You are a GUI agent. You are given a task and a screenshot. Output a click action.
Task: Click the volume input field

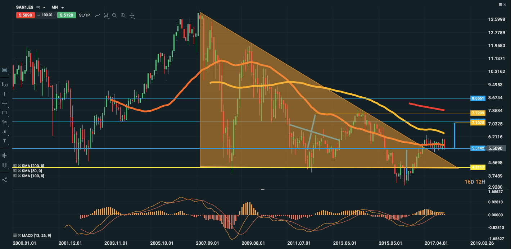pyautogui.click(x=47, y=15)
